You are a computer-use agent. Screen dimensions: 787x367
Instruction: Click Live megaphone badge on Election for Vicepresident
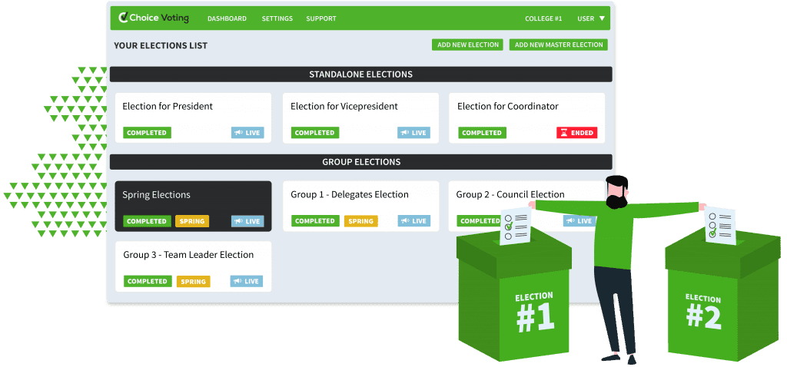pyautogui.click(x=414, y=133)
